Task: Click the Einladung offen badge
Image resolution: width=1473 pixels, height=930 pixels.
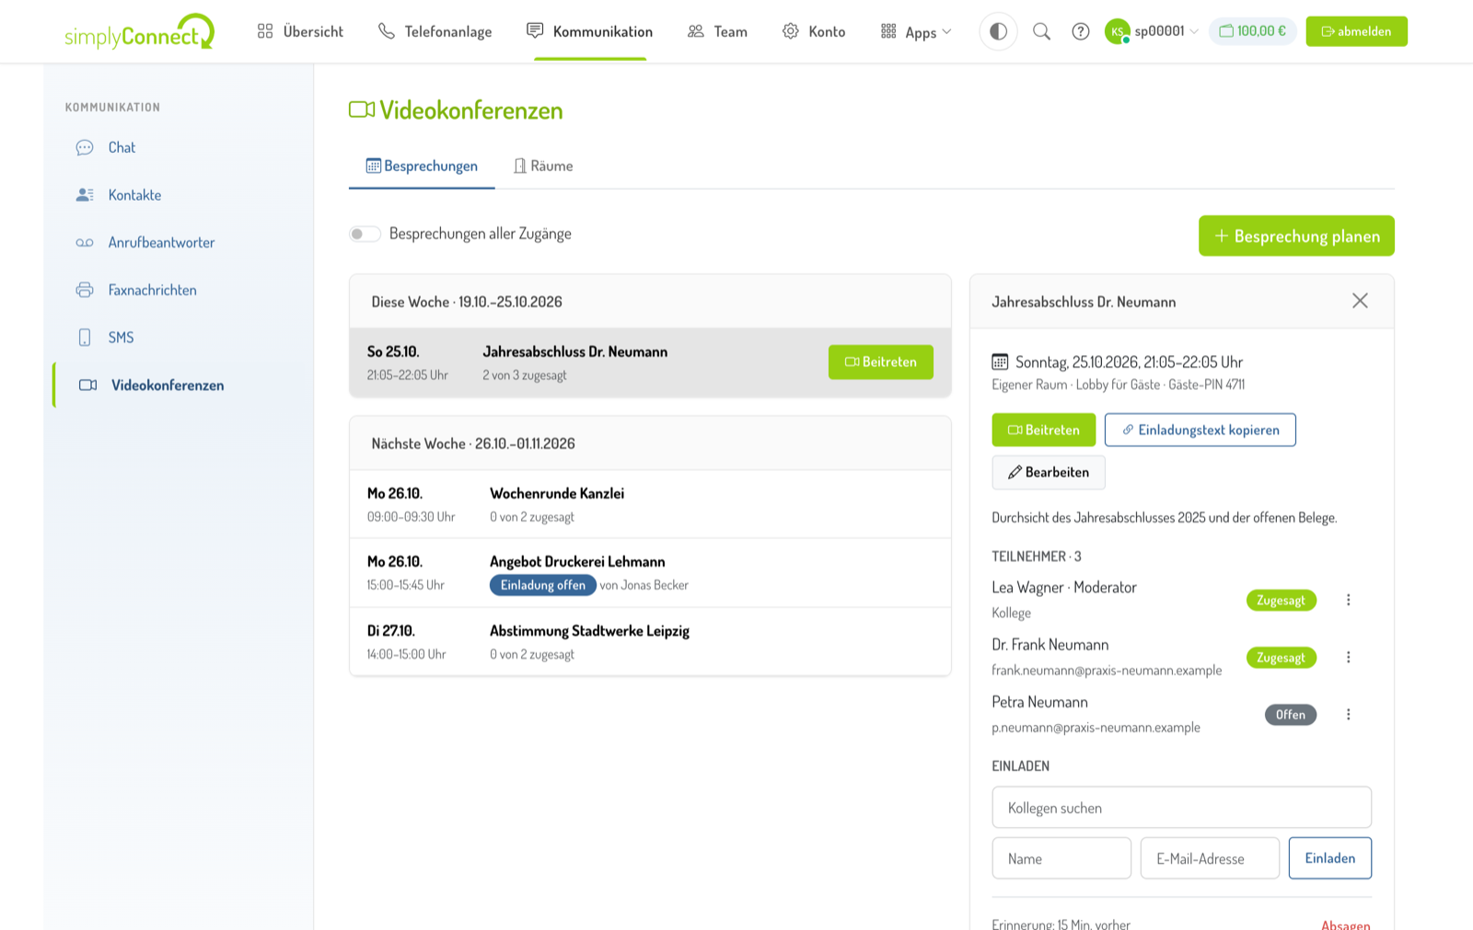Action: click(542, 585)
